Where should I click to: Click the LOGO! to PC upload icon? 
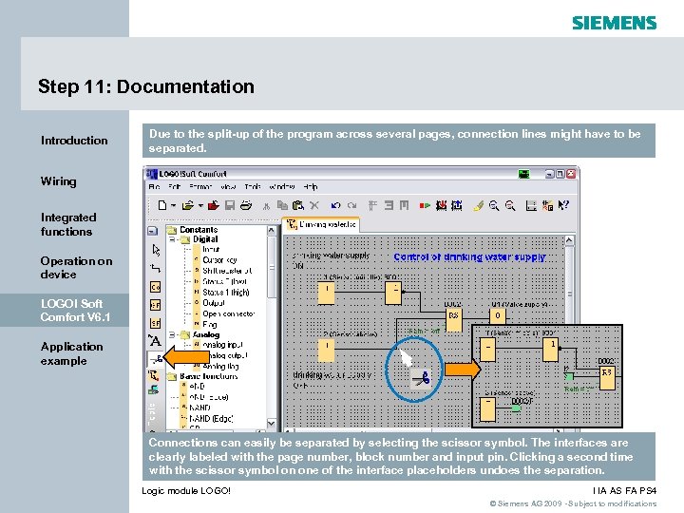click(457, 205)
